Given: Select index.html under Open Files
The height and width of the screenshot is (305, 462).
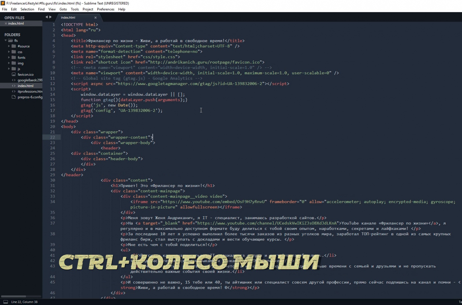Looking at the screenshot, I should coord(16,23).
